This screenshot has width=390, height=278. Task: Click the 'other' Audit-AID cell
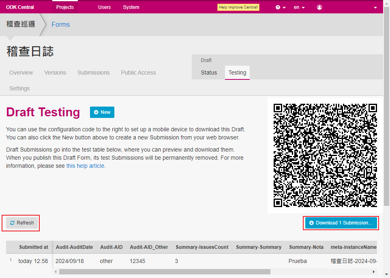[x=106, y=261]
